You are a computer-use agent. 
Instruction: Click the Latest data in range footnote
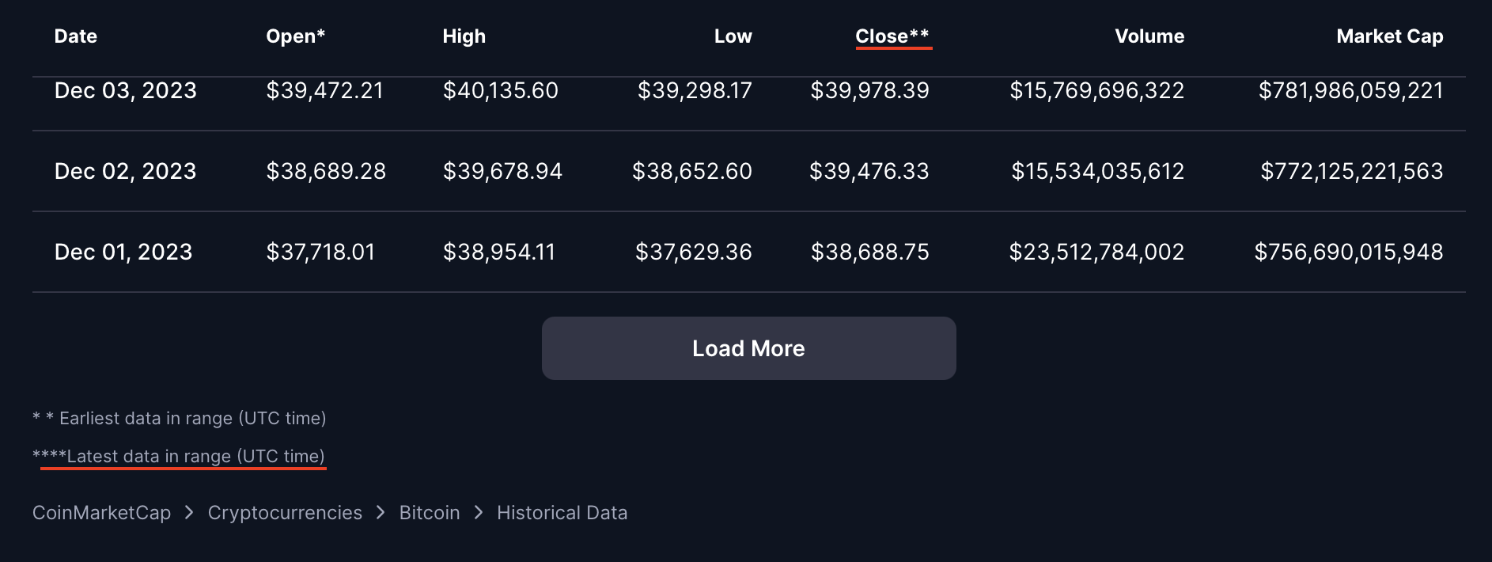(195, 457)
